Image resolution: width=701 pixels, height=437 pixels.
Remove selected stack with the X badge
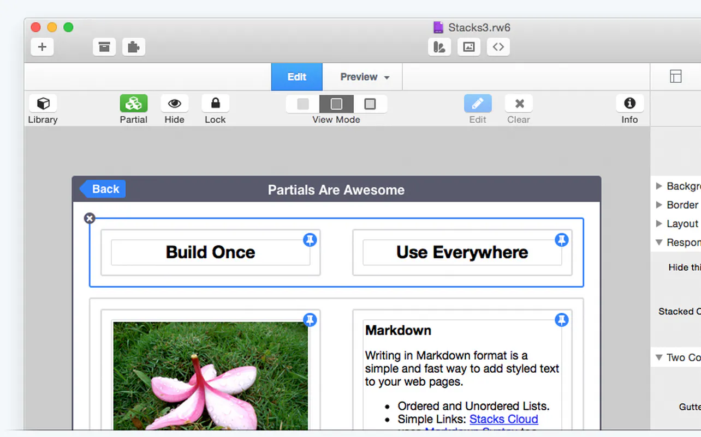point(90,218)
